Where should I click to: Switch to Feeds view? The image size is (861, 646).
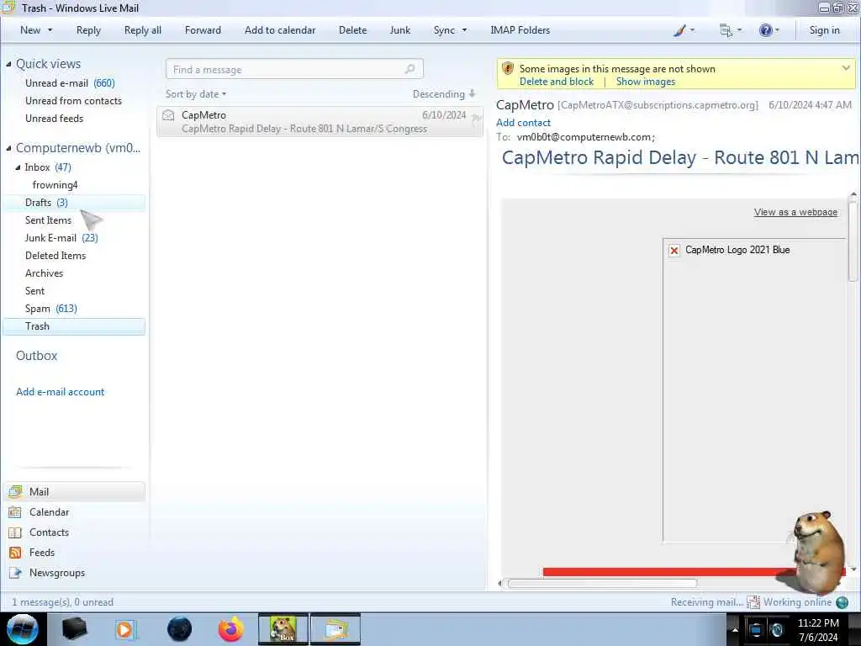pos(31,553)
